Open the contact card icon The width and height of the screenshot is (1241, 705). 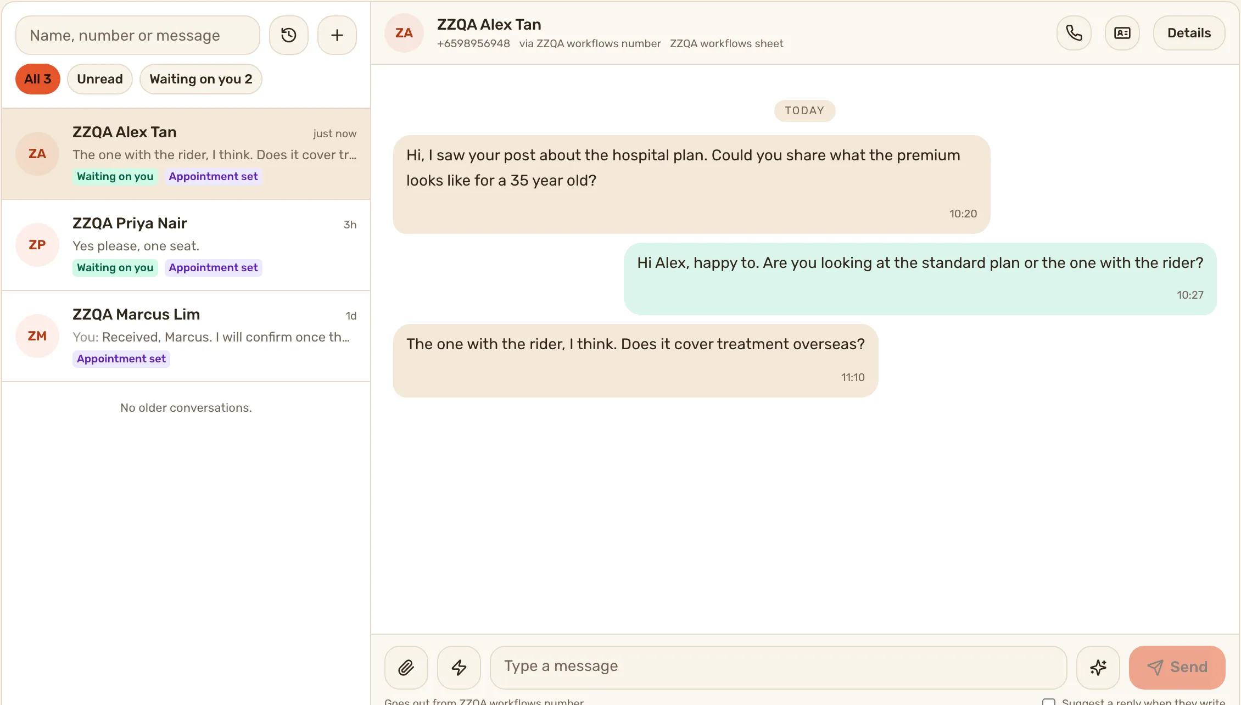click(x=1122, y=33)
